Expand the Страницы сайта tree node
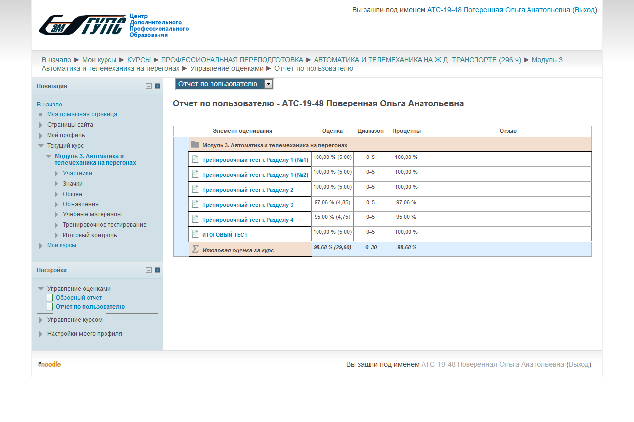The image size is (634, 422). coord(41,125)
